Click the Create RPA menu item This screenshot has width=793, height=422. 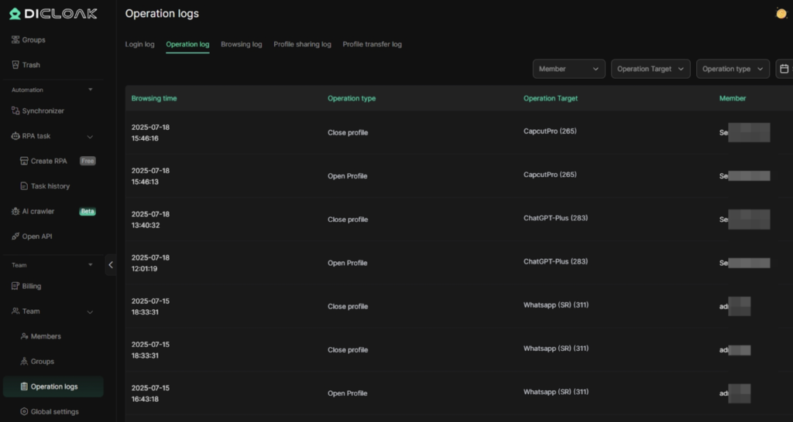pos(48,162)
